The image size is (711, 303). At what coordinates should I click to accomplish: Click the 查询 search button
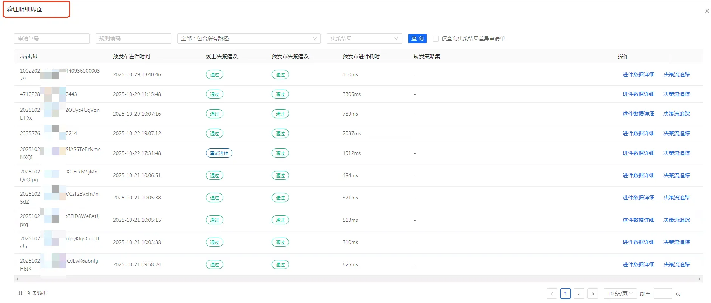[417, 39]
